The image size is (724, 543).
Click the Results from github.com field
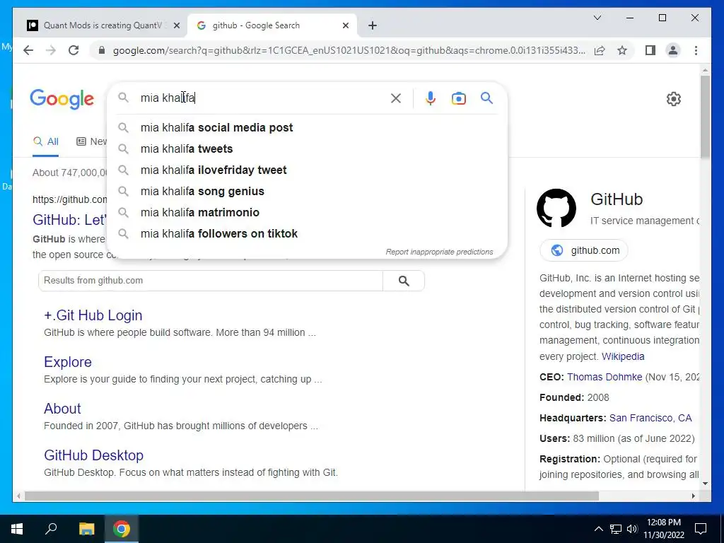pyautogui.click(x=211, y=281)
